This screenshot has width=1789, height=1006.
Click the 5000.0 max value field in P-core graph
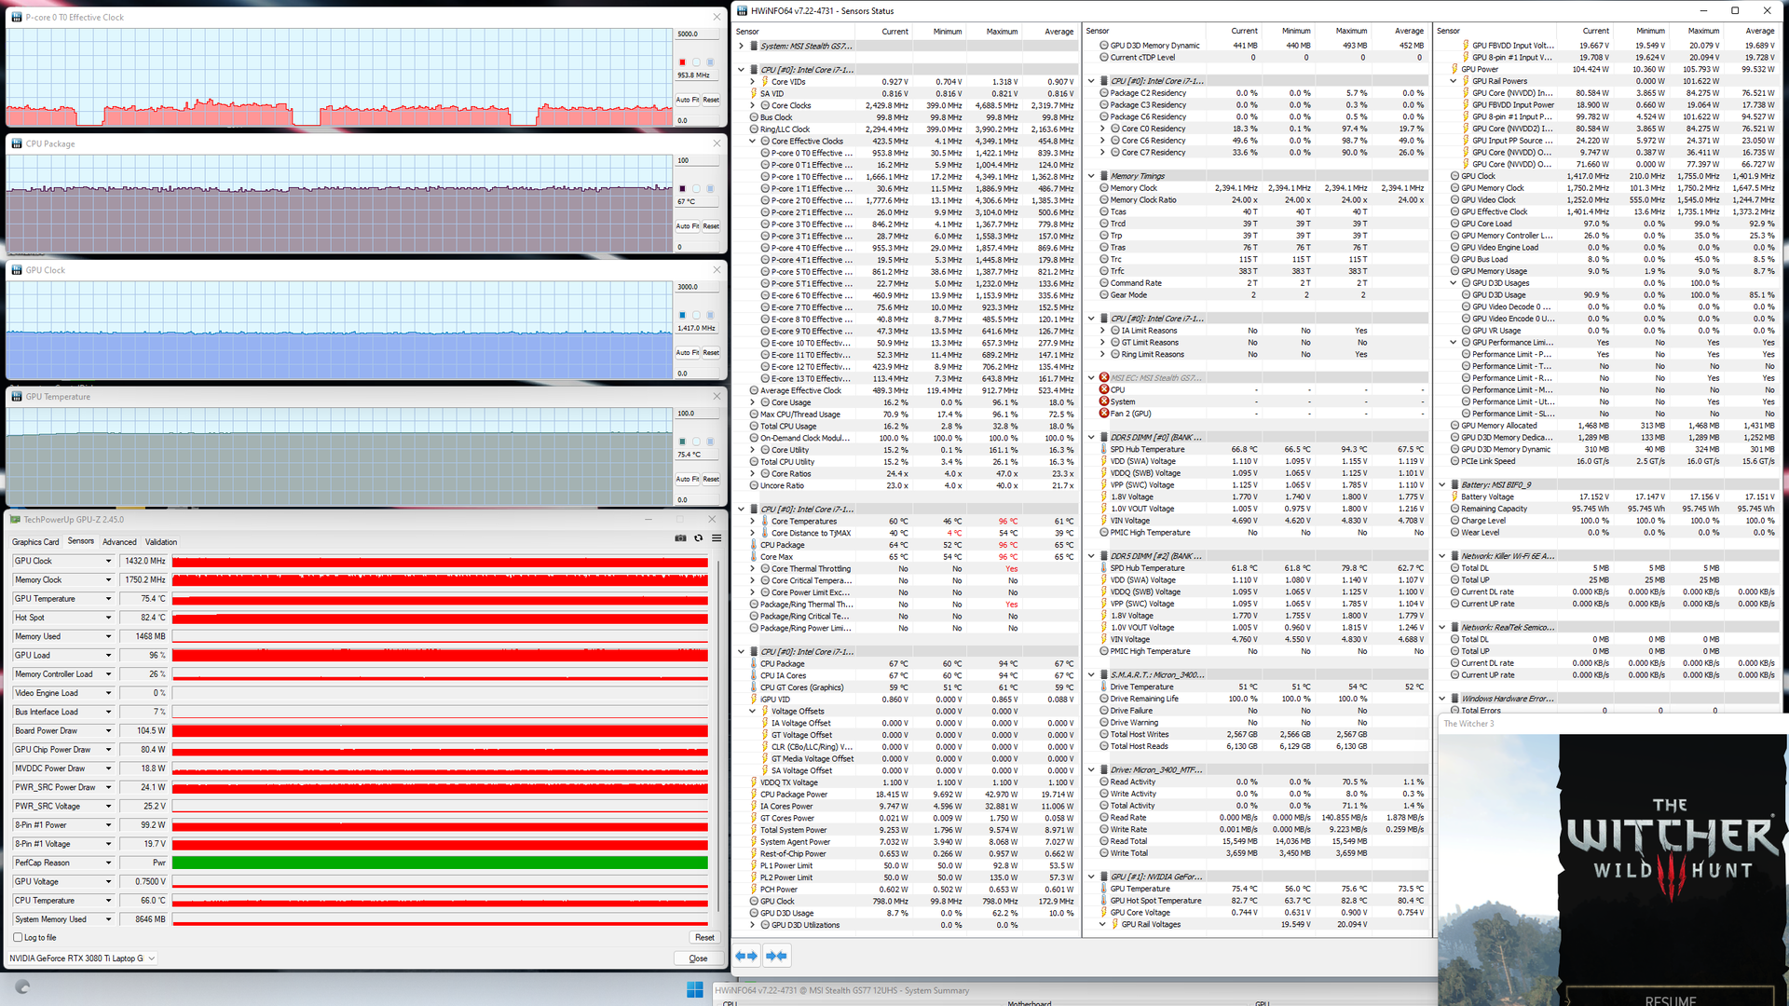(698, 34)
